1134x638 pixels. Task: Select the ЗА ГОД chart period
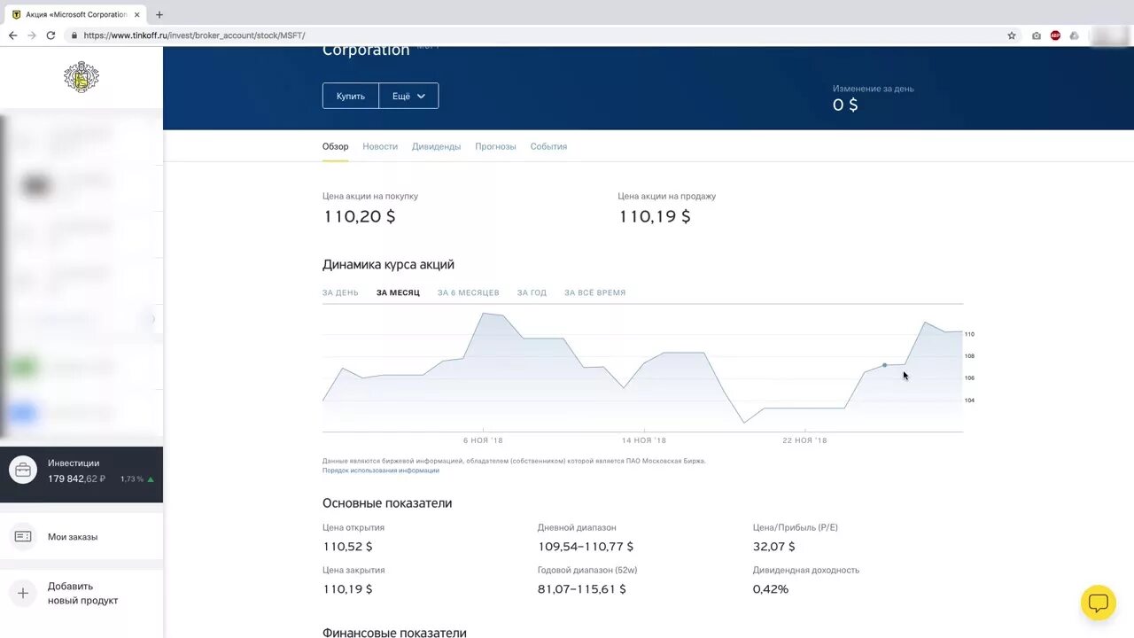click(x=532, y=292)
